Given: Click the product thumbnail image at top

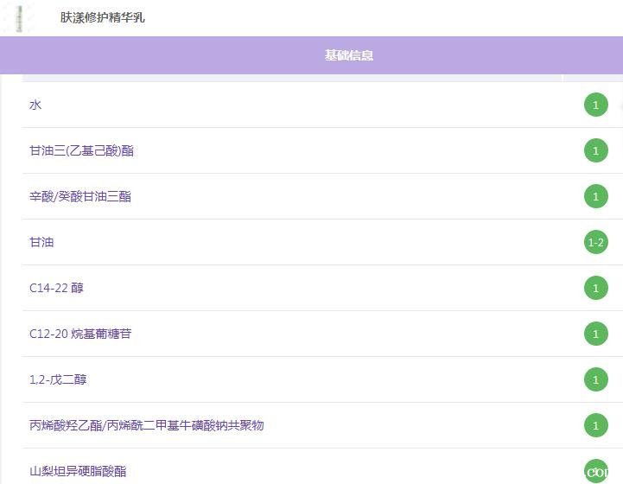Looking at the screenshot, I should pyautogui.click(x=20, y=17).
